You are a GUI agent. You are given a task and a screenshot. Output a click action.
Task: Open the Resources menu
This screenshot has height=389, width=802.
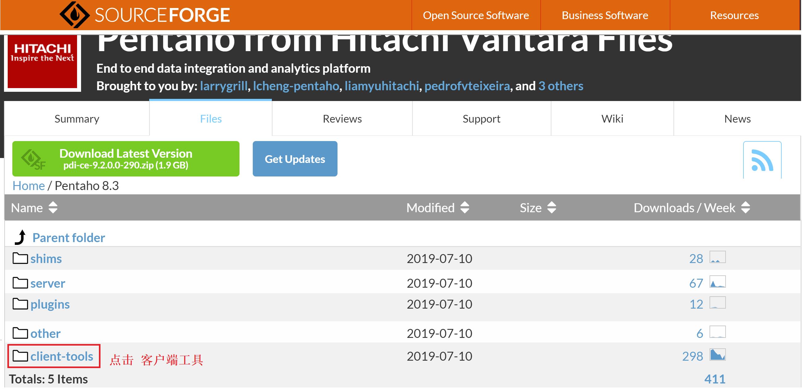tap(734, 15)
